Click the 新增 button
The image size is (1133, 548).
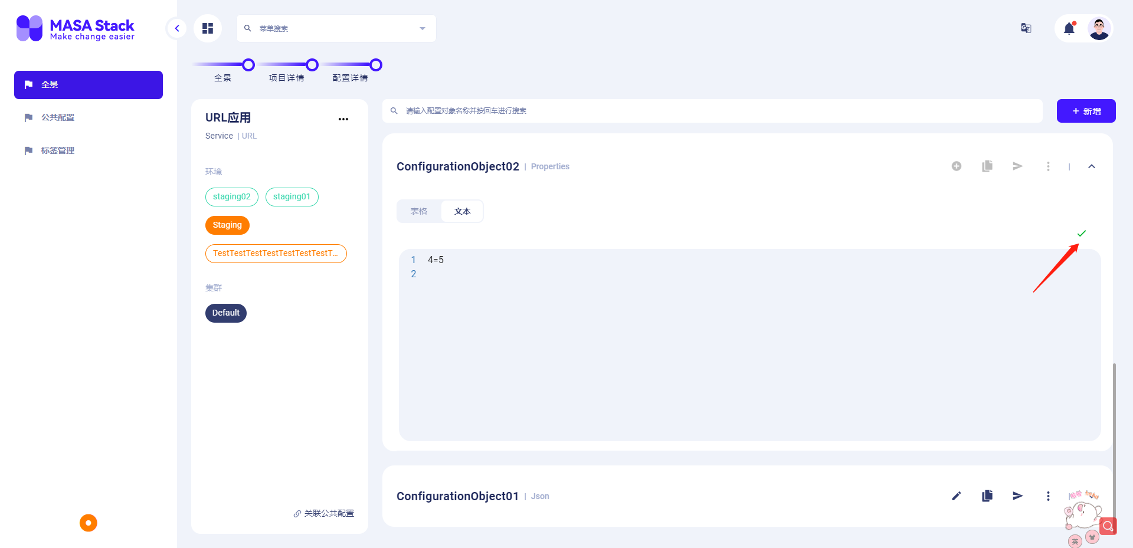click(x=1086, y=111)
